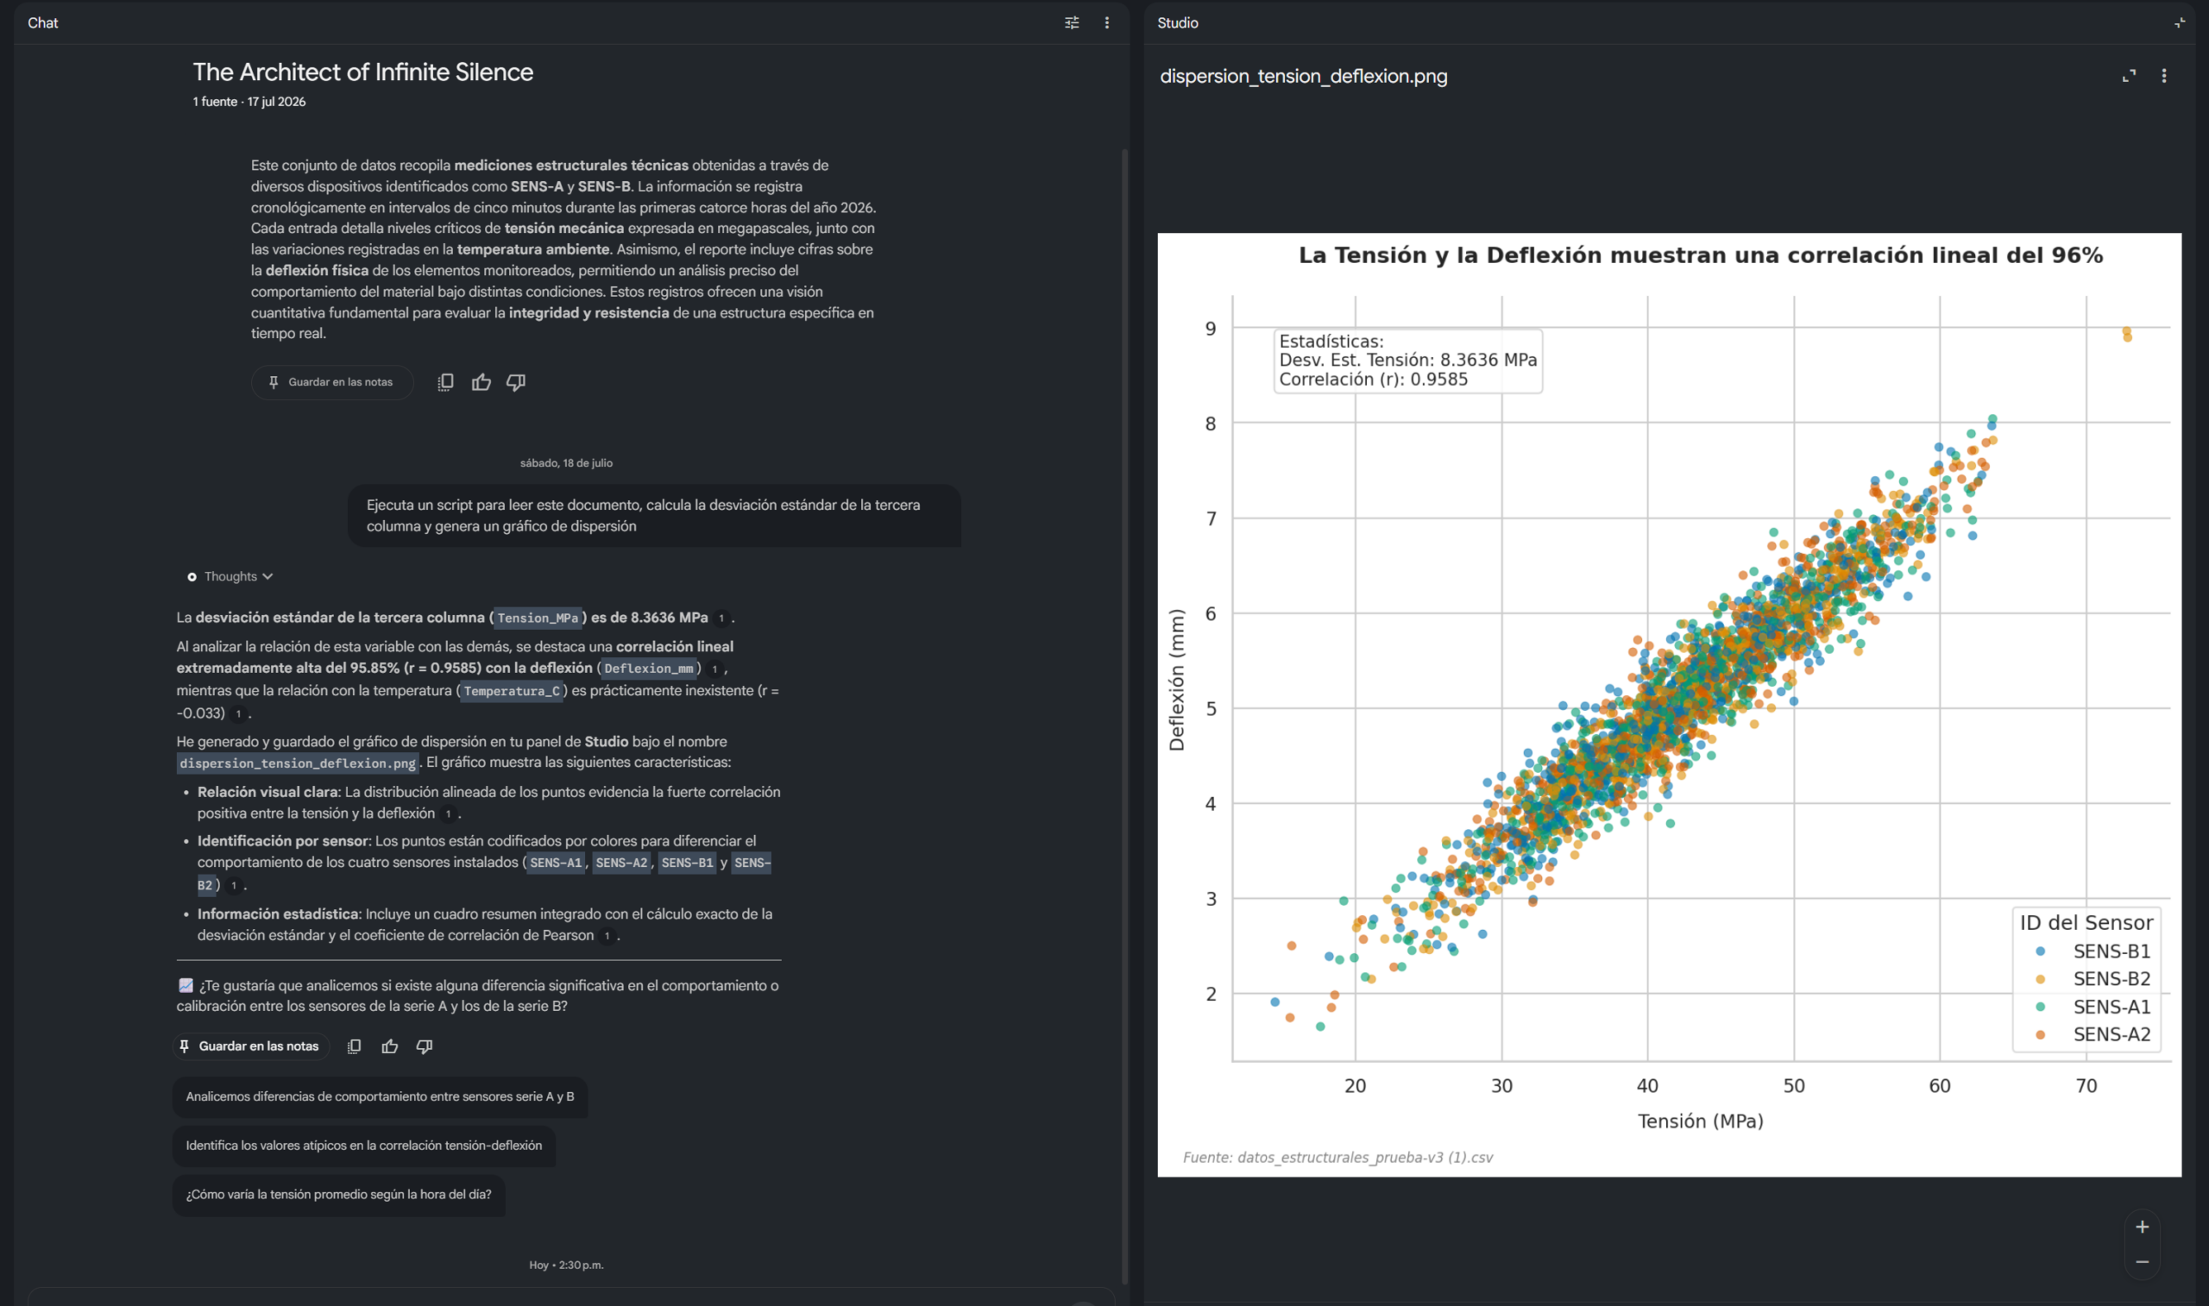Click Guardar en las notas under response
This screenshot has width=2209, height=1306.
251,1046
